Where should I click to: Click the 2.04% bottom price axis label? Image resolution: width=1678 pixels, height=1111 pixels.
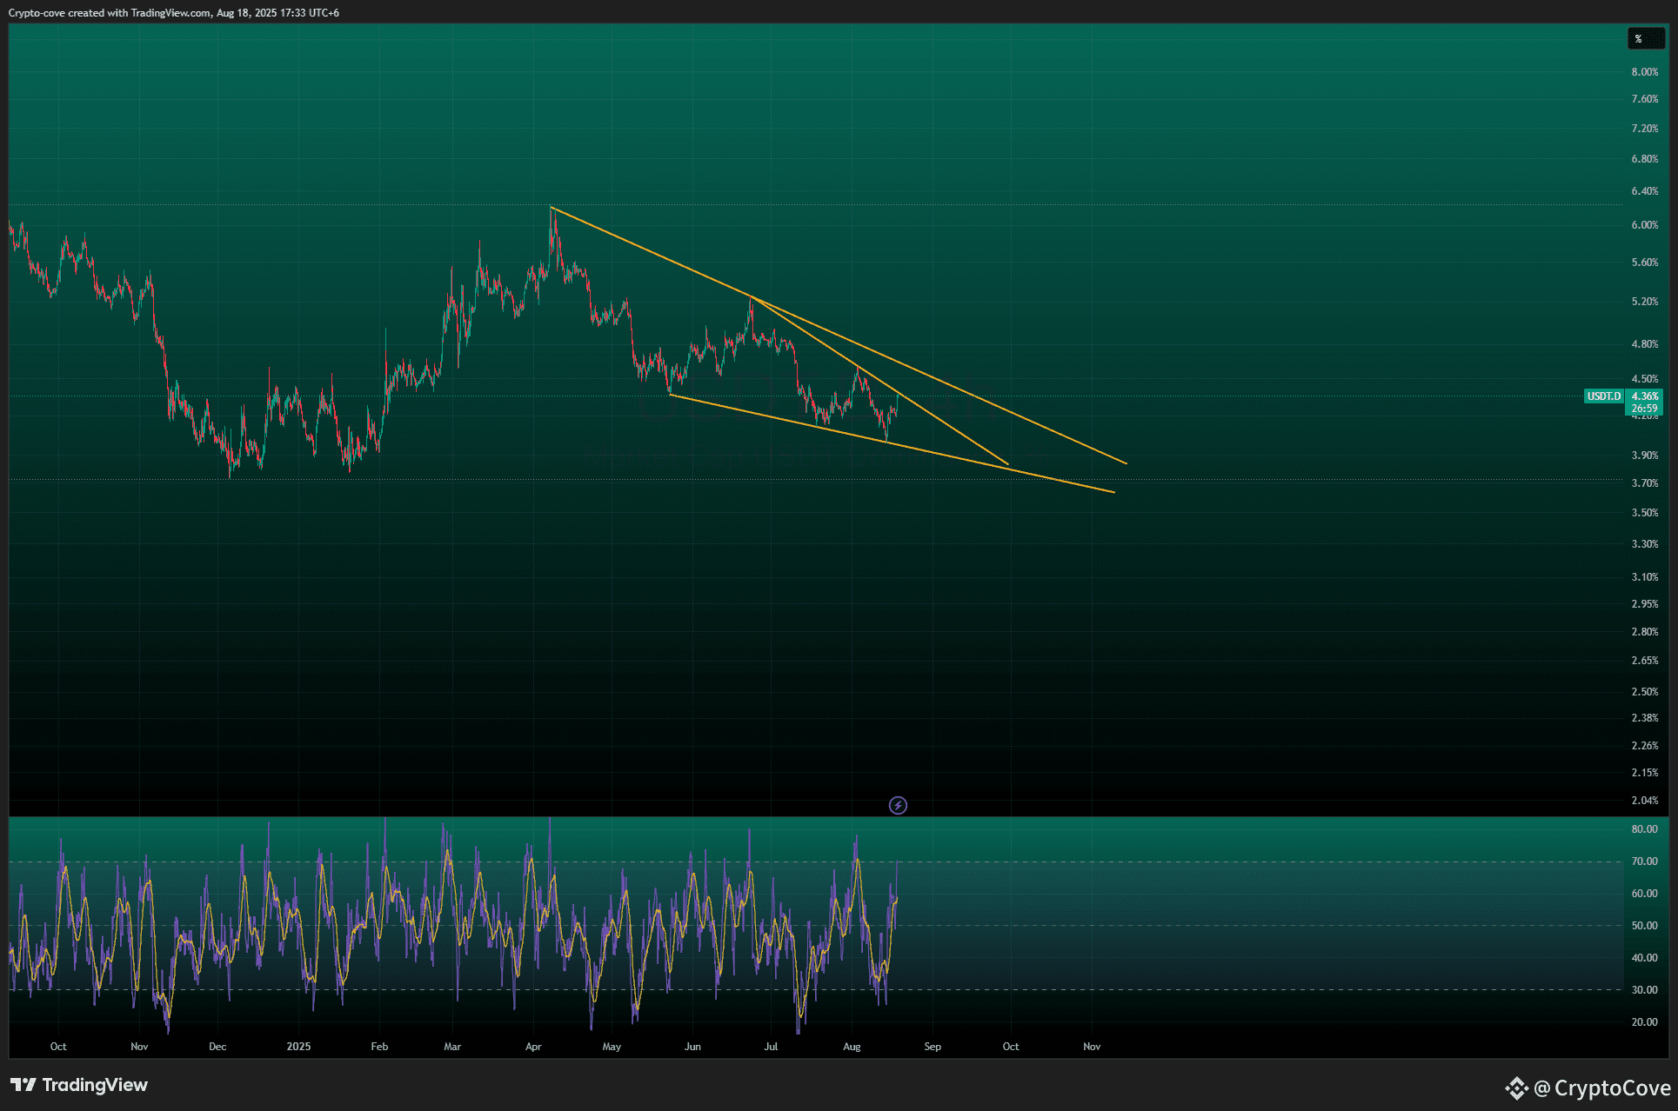(x=1644, y=801)
